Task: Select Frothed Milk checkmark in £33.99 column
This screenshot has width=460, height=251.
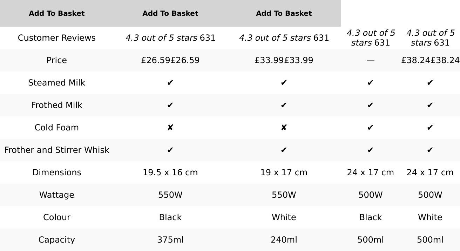Action: click(x=284, y=105)
